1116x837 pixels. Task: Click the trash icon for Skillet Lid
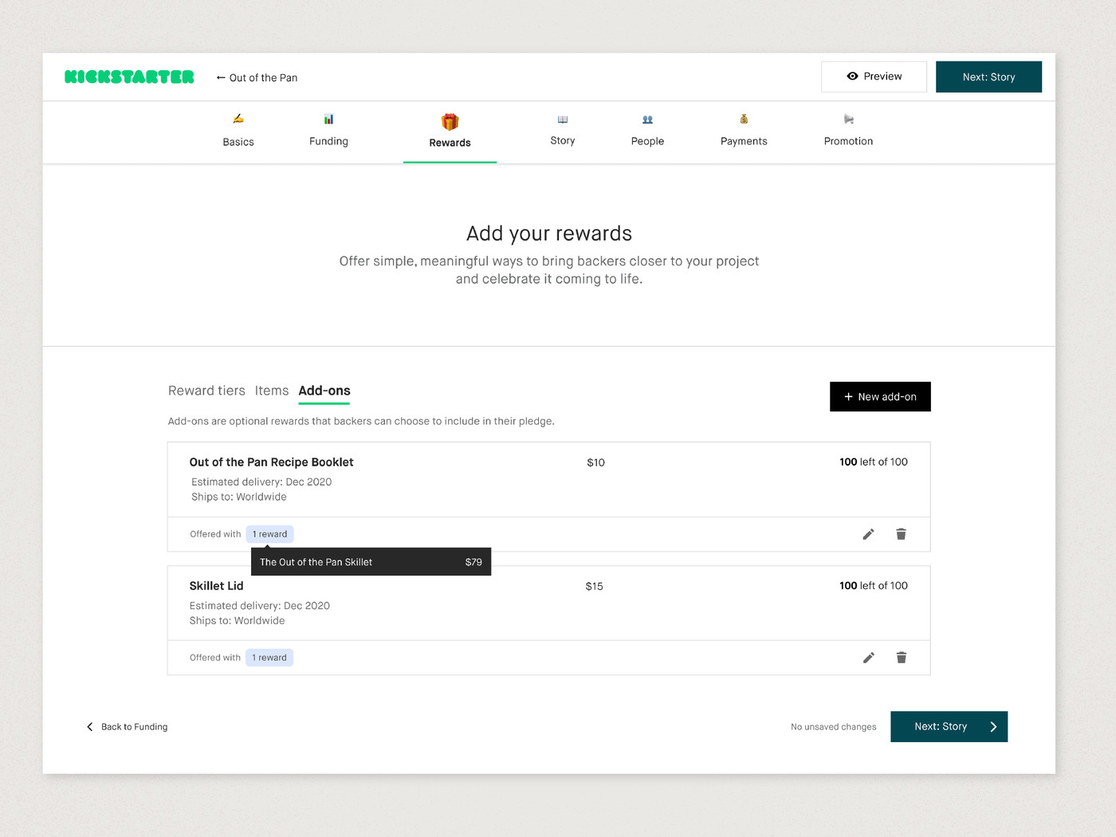coord(901,658)
